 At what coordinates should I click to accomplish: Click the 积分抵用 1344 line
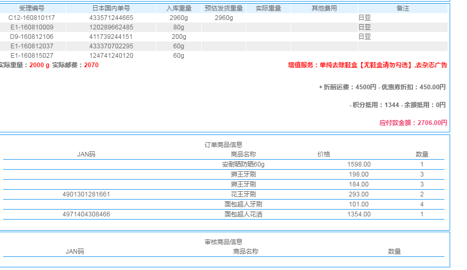pos(398,105)
